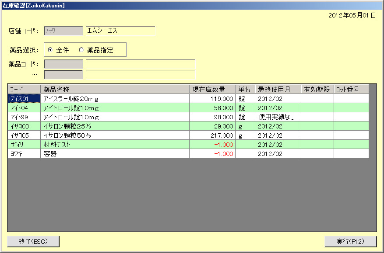
Task: Click the red -1.000 in the ザイリ row
Action: [212, 145]
